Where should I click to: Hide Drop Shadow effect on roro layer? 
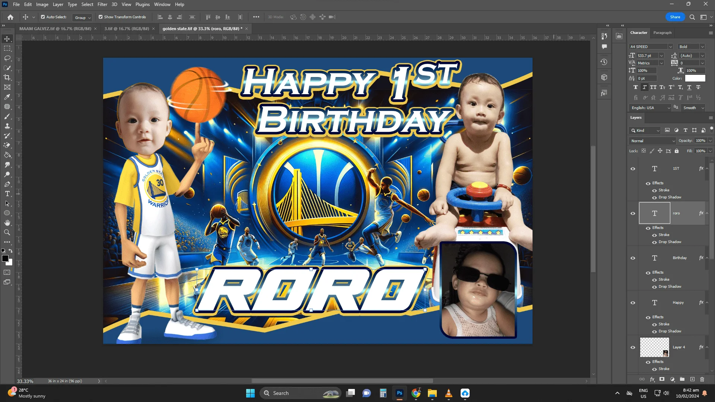click(x=654, y=242)
